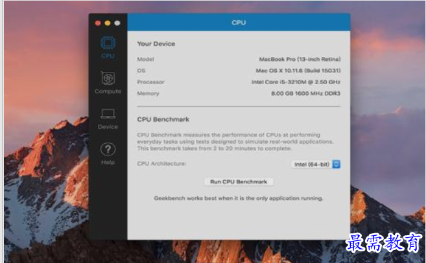The height and width of the screenshot is (263, 426).
Task: Click the Model label
Action: click(x=145, y=59)
